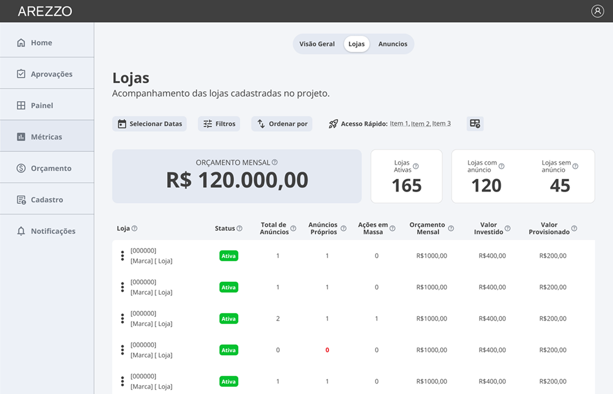Screen dimensions: 613x394
Task: Open quick access Item 3 link
Action: tap(441, 124)
